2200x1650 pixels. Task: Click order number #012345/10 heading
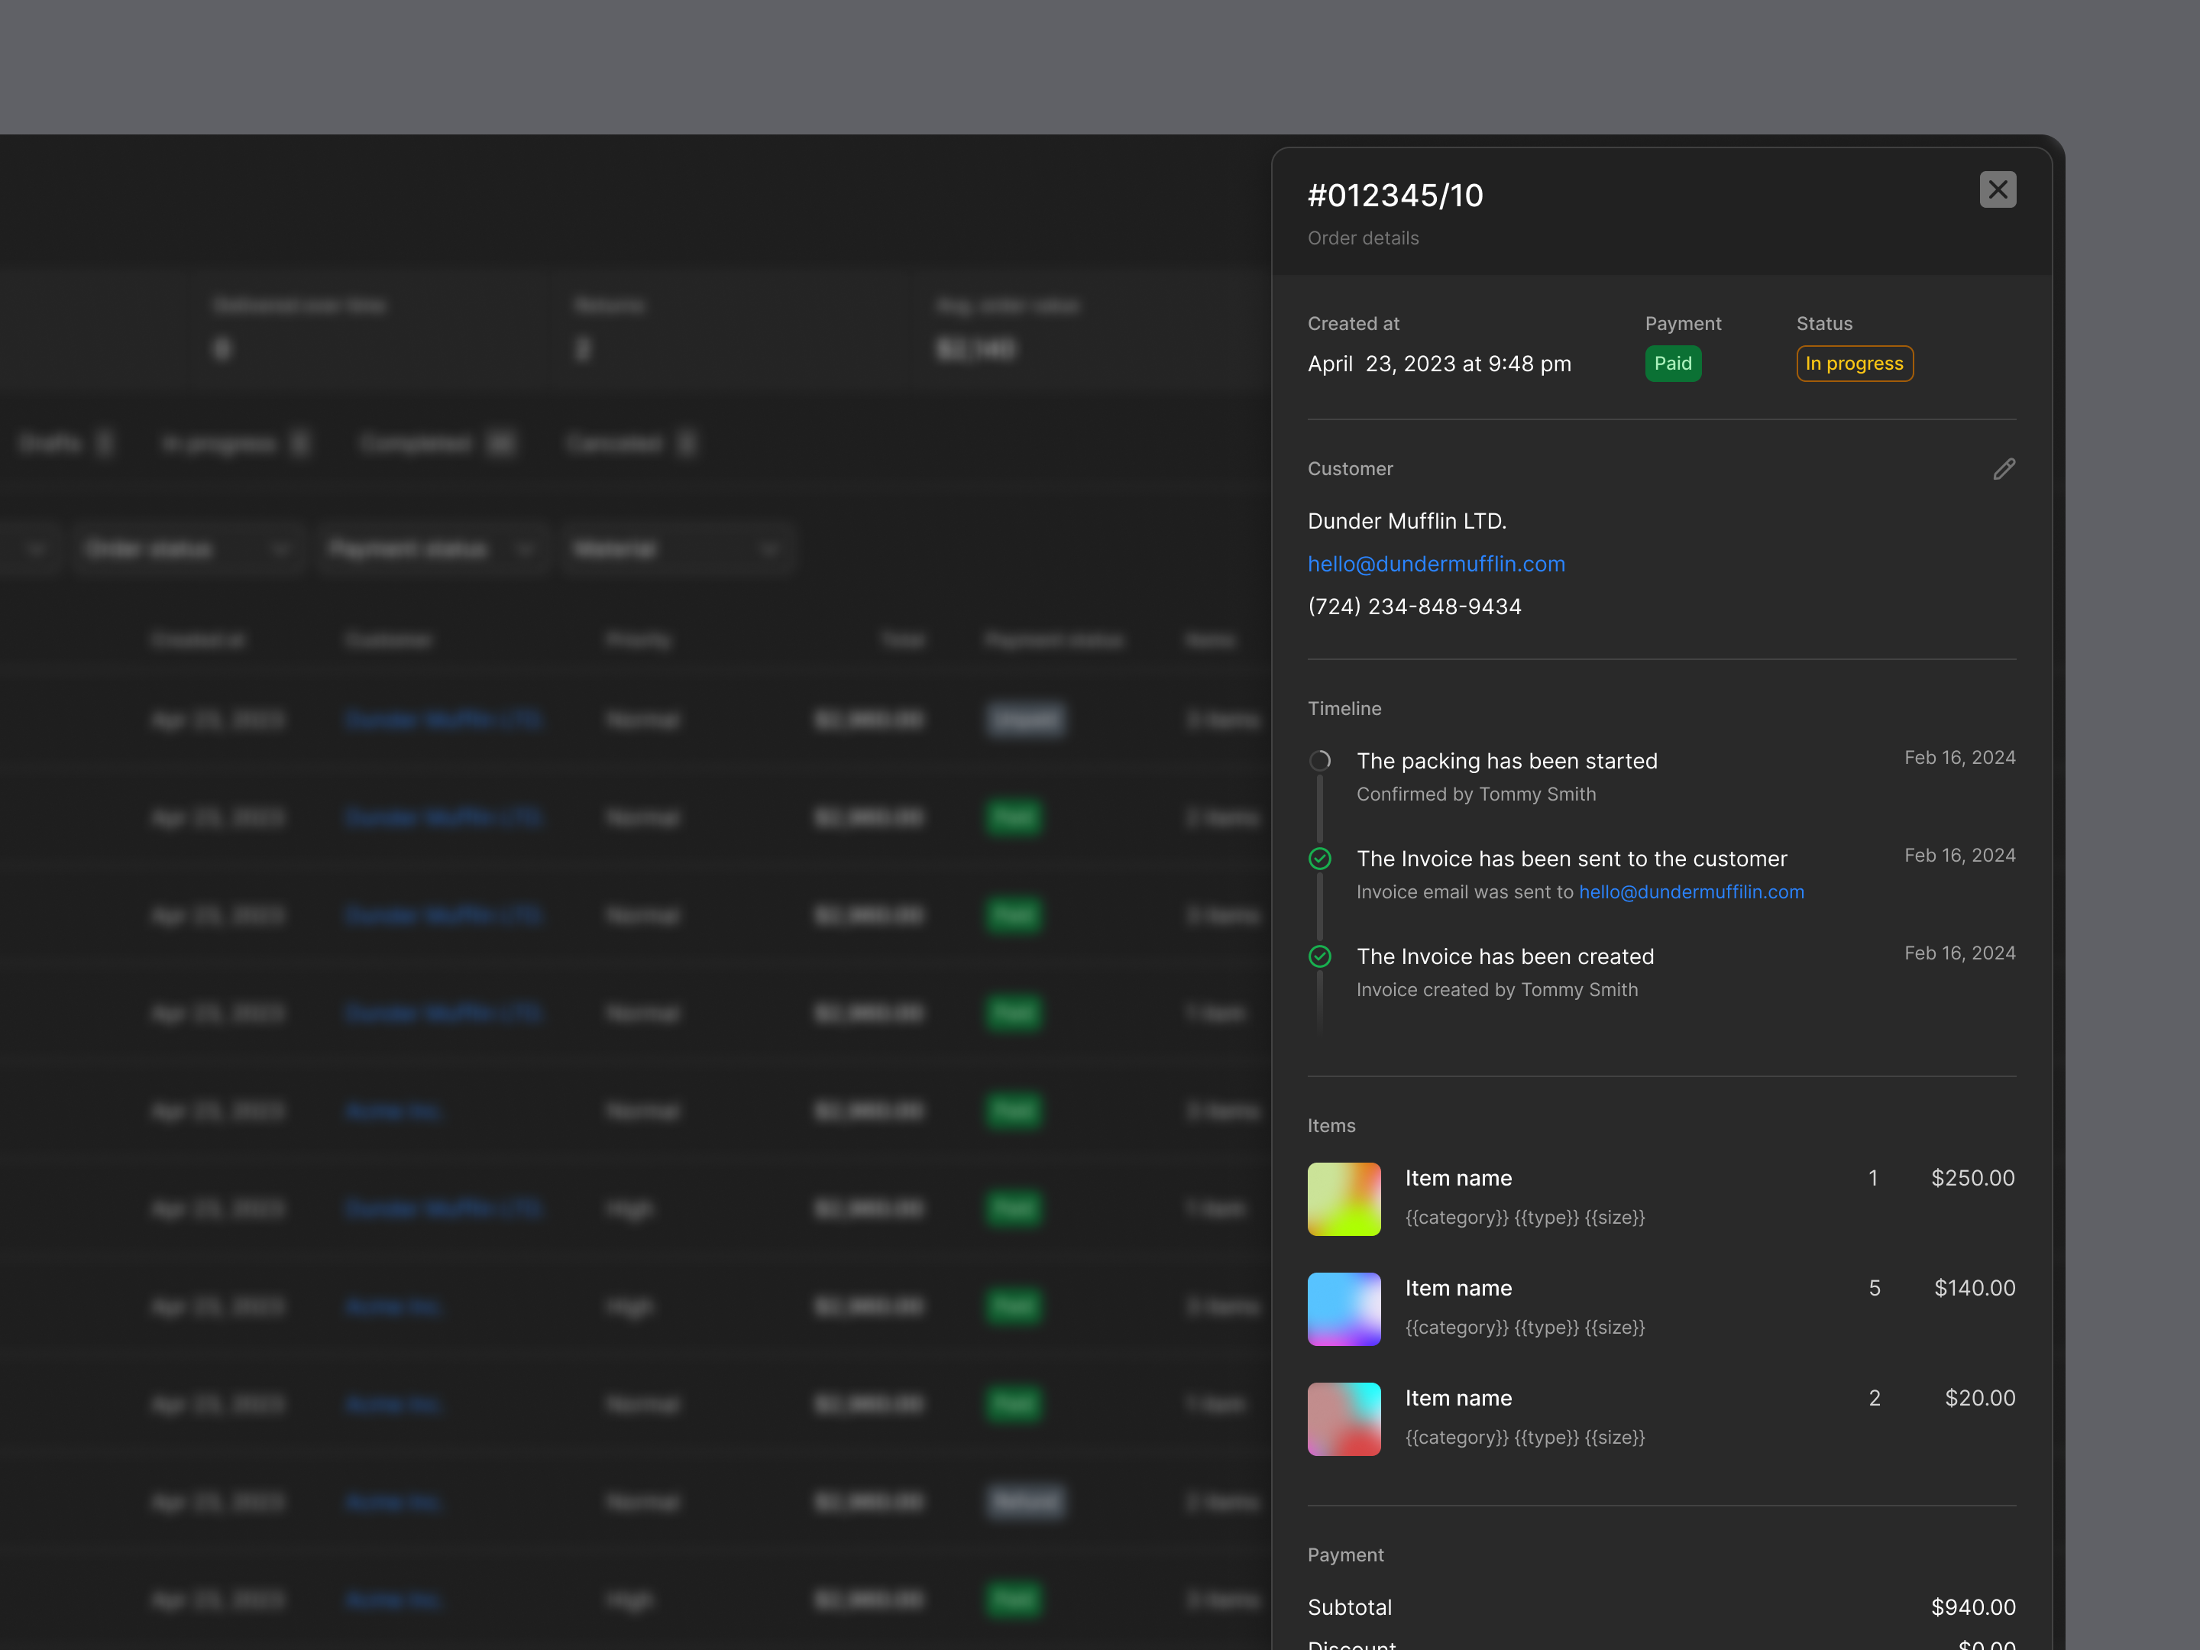(x=1394, y=196)
